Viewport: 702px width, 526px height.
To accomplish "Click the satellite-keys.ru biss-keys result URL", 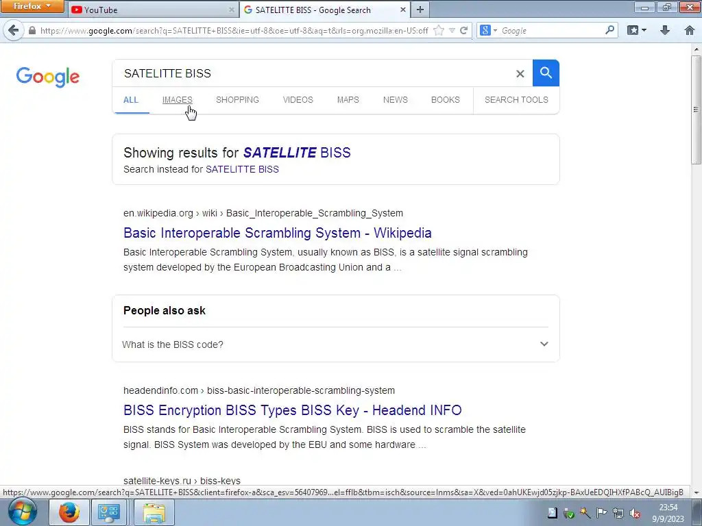I will coord(182,481).
